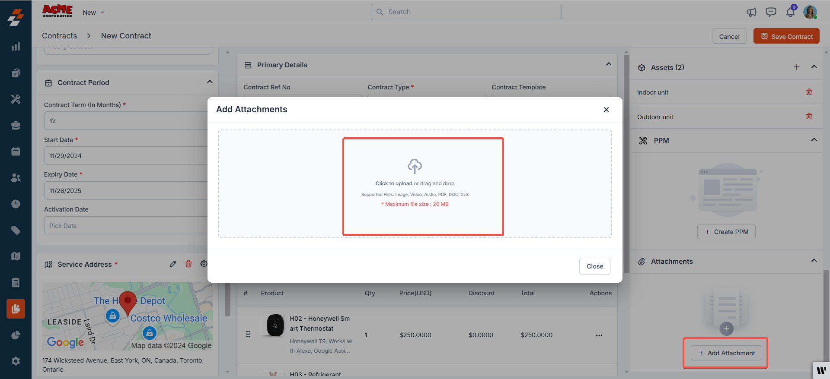The height and width of the screenshot is (379, 830).
Task: Go back to Contracts breadcrumb
Action: (60, 36)
